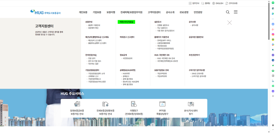
Task: Open the 정보공개 heading
Action: click(123, 55)
